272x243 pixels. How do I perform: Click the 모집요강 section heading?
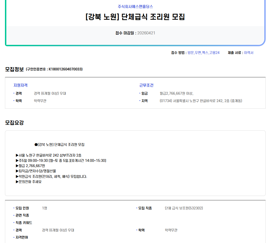tap(14, 123)
